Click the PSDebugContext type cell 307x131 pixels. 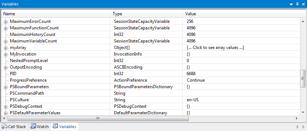pos(130,107)
